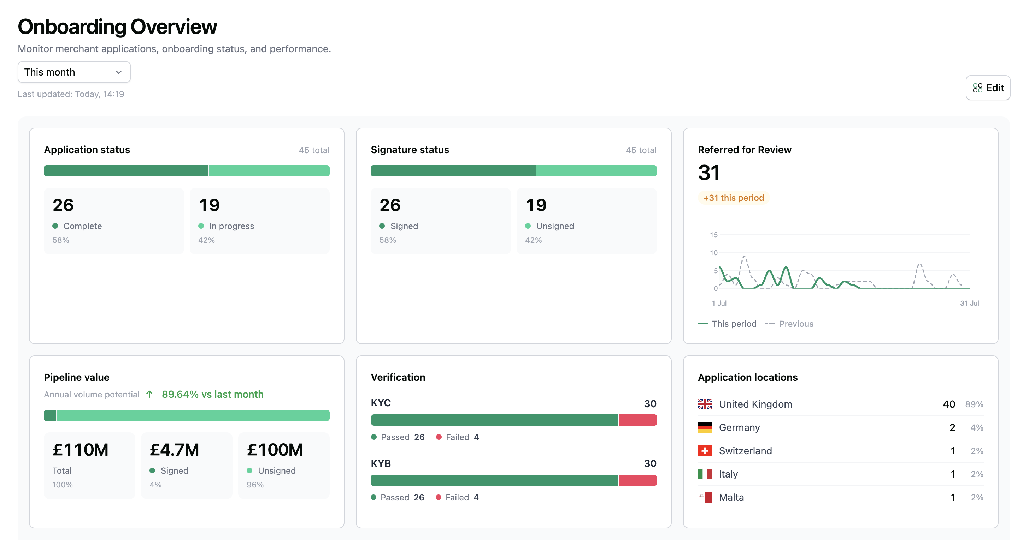The width and height of the screenshot is (1029, 540).
Task: Click the light green In progress bar segment
Action: point(269,171)
